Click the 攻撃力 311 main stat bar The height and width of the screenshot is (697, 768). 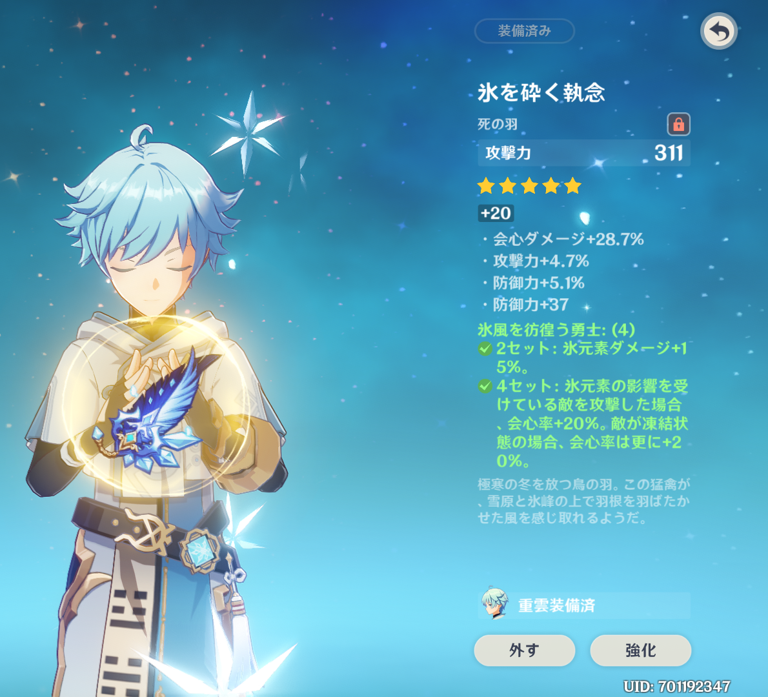584,153
